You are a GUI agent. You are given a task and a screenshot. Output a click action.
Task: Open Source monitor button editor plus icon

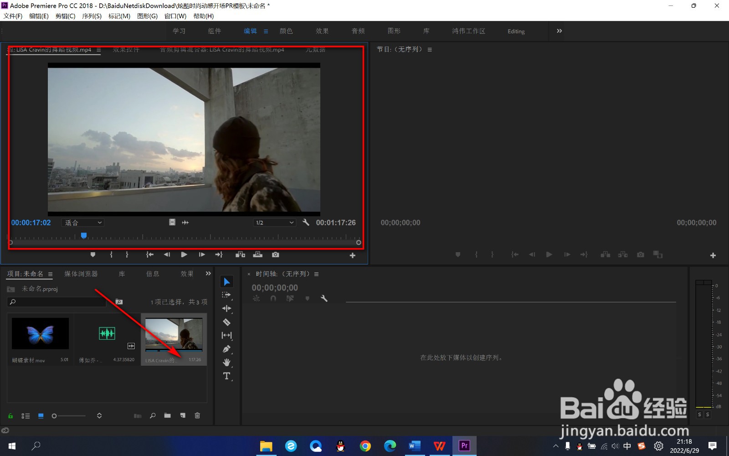(x=352, y=255)
